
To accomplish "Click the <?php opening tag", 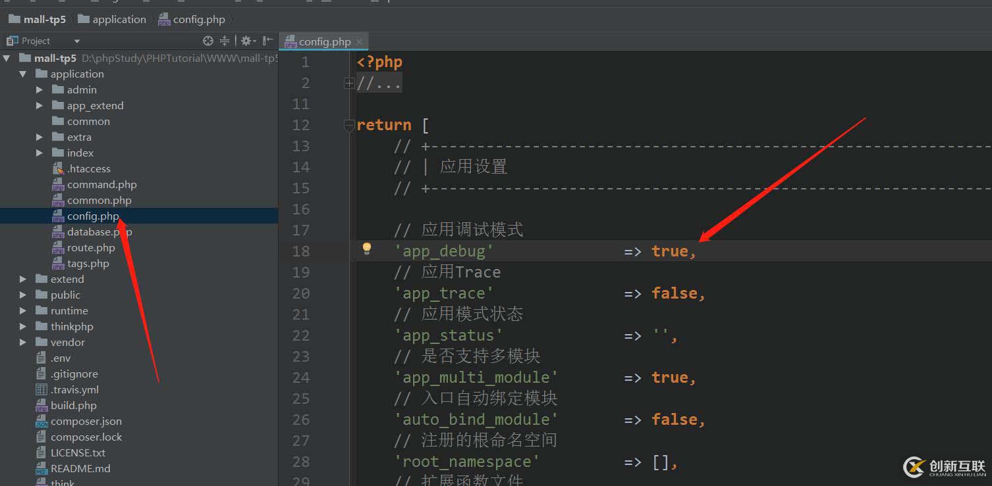I will pos(379,62).
